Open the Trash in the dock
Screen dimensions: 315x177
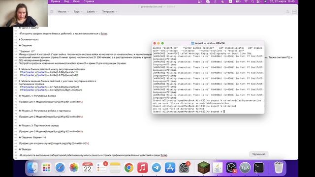pyautogui.click(x=279, y=168)
